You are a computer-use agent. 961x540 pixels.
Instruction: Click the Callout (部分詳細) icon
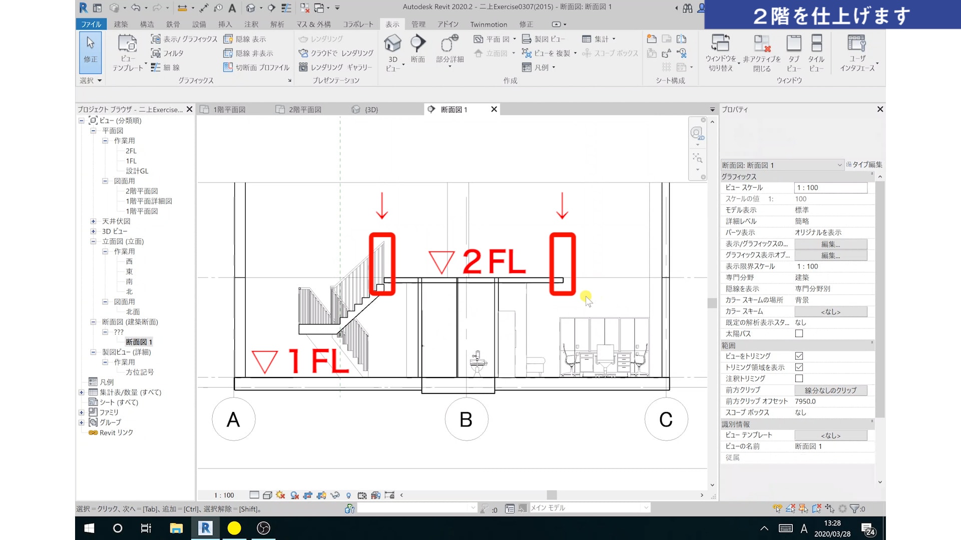coord(449,44)
